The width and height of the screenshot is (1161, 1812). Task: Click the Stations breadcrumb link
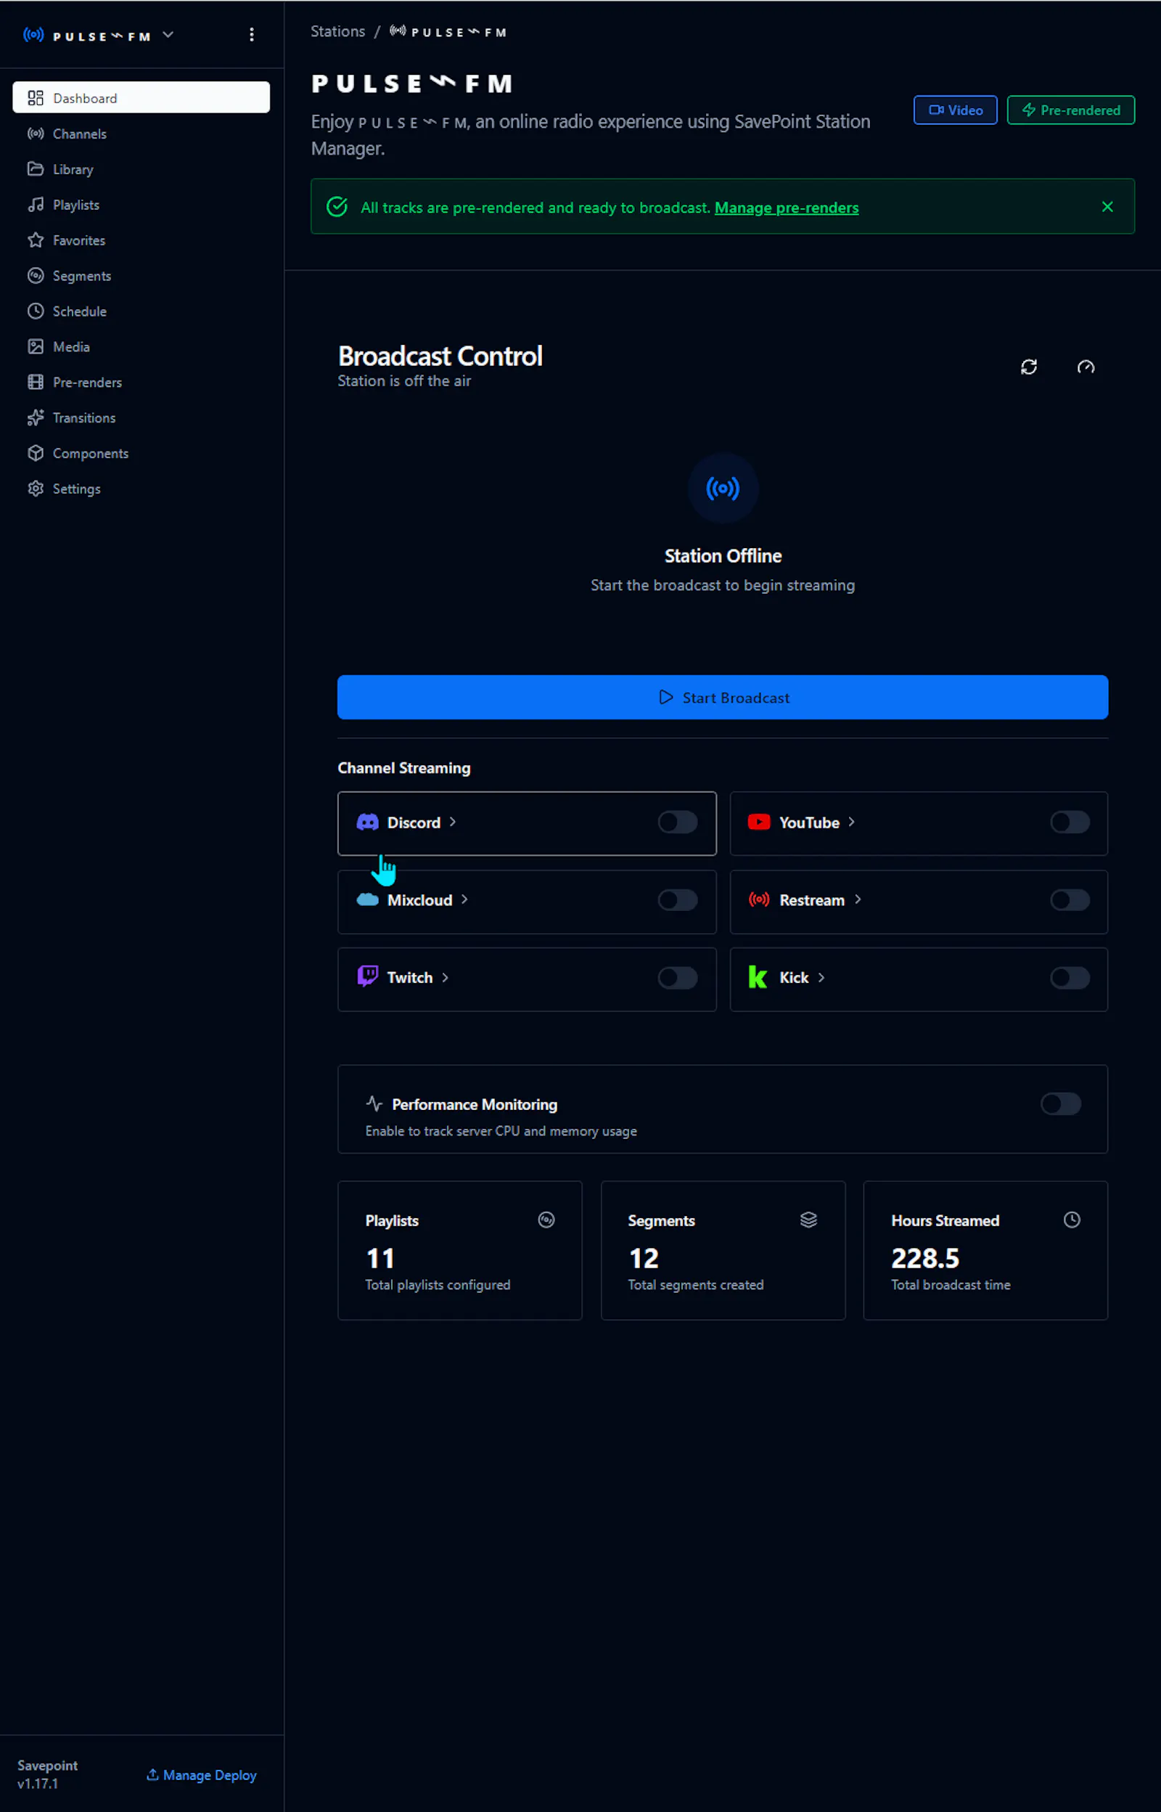coord(337,32)
